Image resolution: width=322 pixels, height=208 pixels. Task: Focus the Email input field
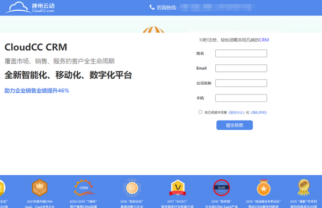tap(241, 68)
